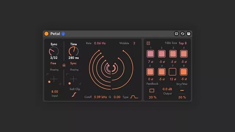Click the Input 8.00 value field
This screenshot has width=235, height=132.
pyautogui.click(x=55, y=92)
